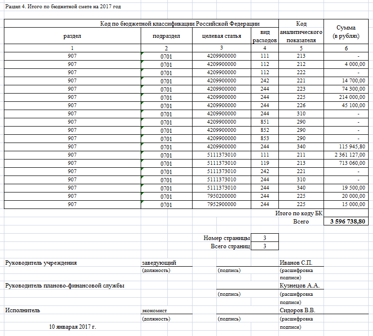Click the cell containing 214 000,00
The height and width of the screenshot is (336, 373).
[346, 97]
